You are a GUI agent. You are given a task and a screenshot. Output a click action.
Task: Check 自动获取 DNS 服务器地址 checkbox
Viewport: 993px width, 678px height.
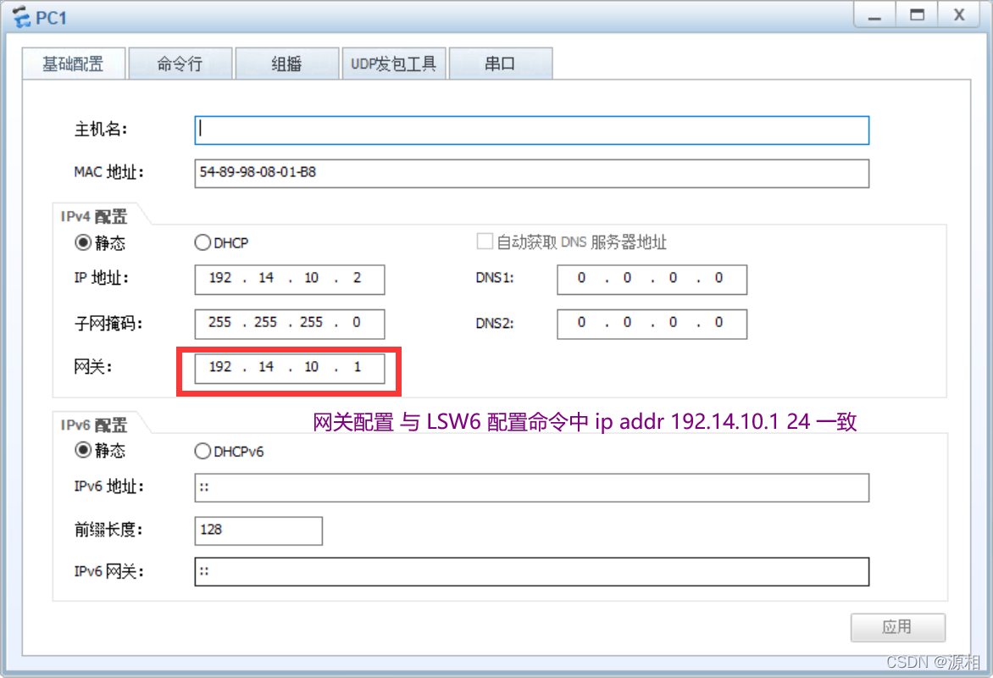[x=485, y=242]
